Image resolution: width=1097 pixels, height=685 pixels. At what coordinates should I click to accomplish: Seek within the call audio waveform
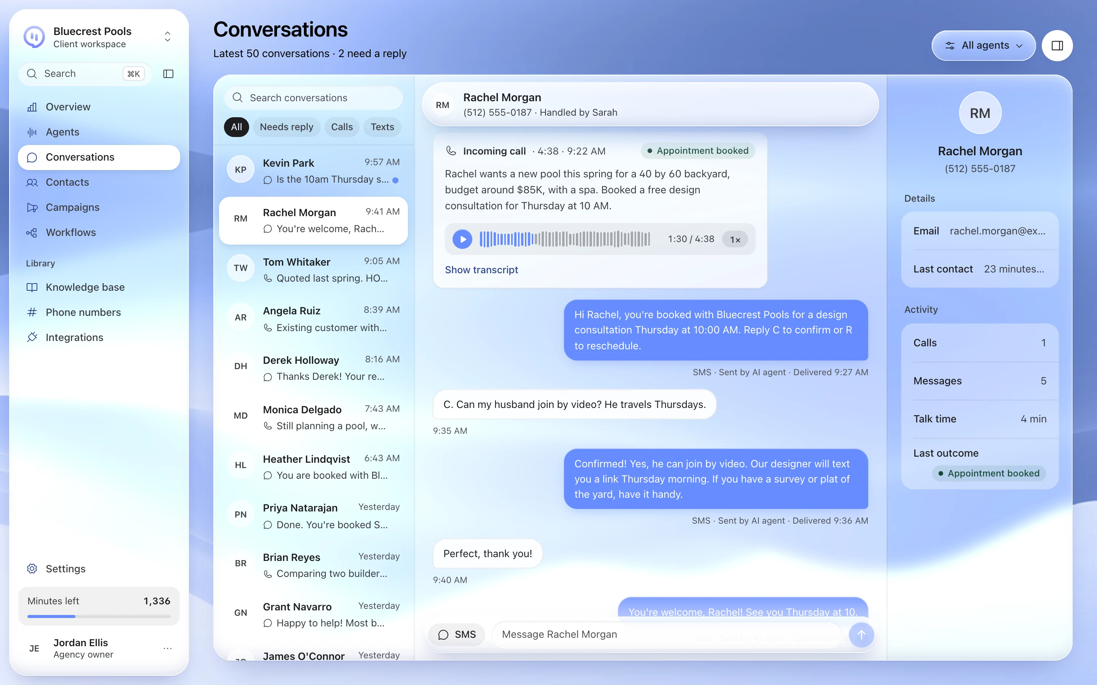[x=565, y=239]
